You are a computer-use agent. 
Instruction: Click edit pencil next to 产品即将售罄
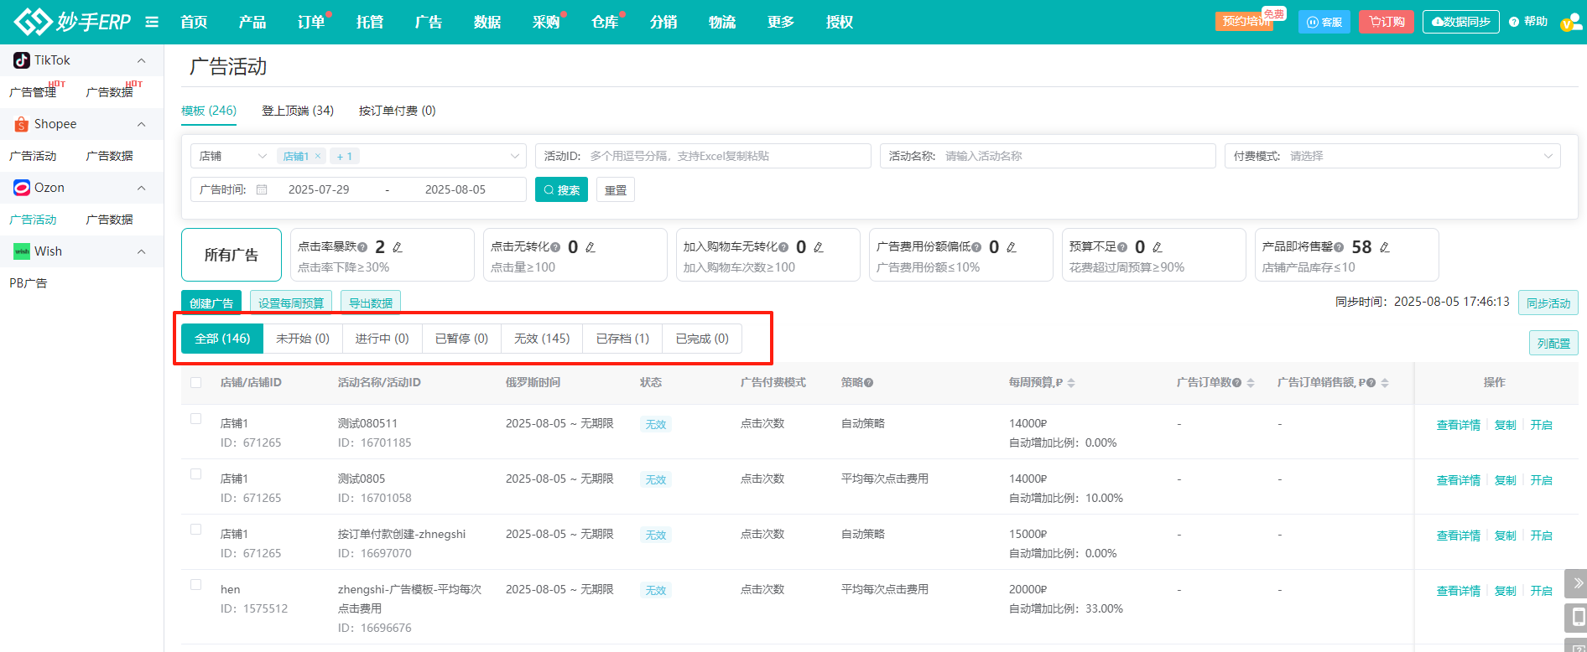(1385, 247)
